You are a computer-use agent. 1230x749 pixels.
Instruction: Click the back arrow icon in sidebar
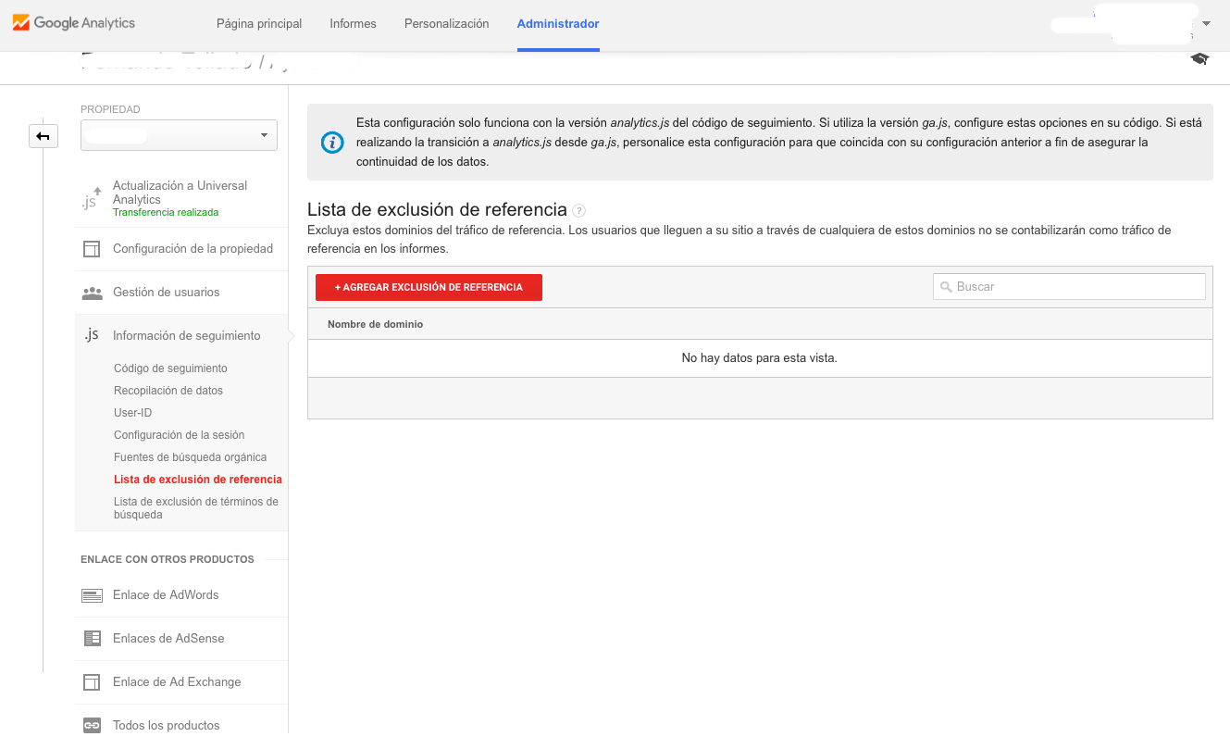[x=43, y=136]
